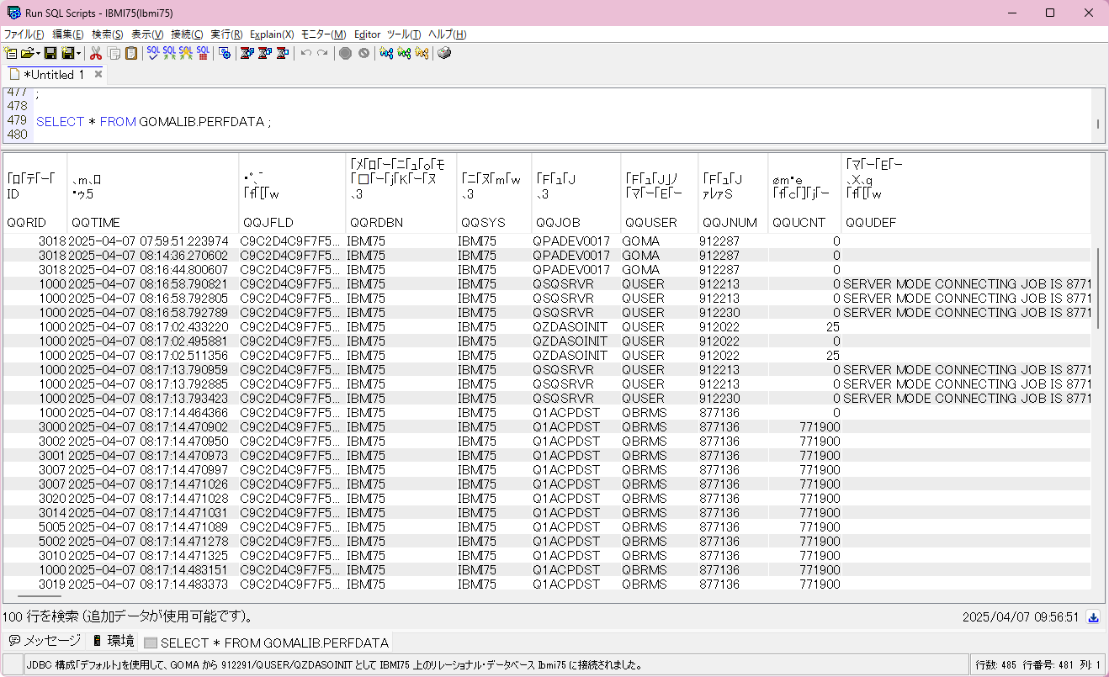Click the SQL icon with yellow star

click(x=187, y=53)
